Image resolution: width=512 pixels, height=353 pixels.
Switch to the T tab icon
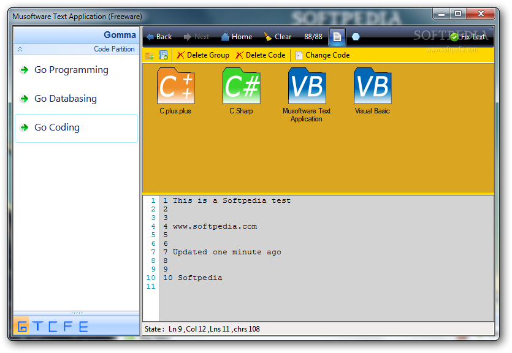coord(38,326)
